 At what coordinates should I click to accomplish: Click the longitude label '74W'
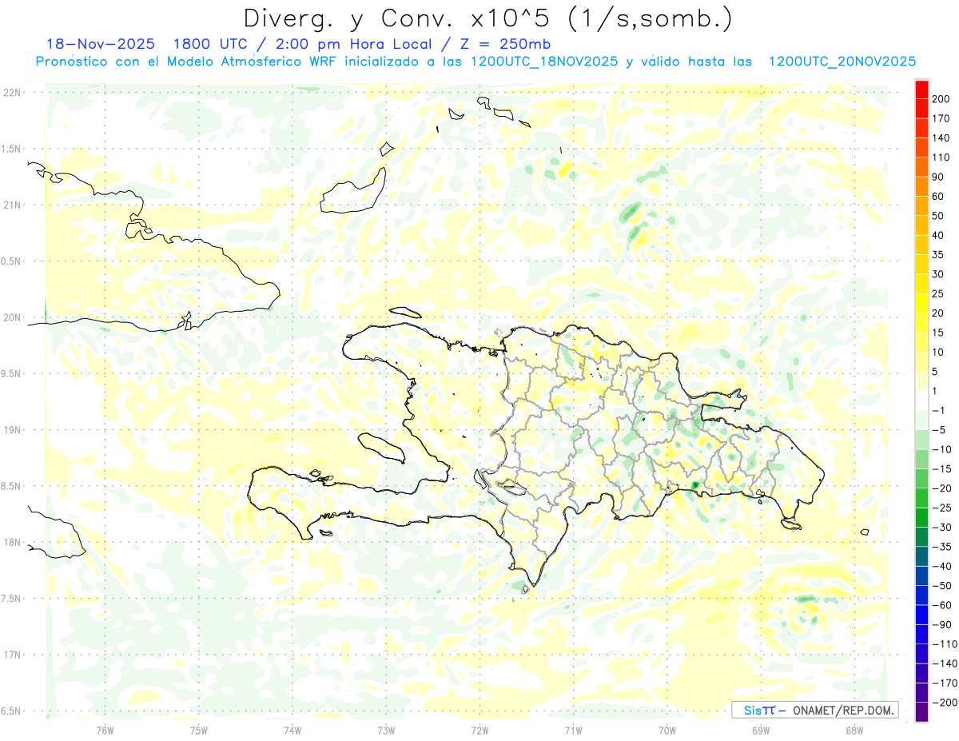coord(292,730)
